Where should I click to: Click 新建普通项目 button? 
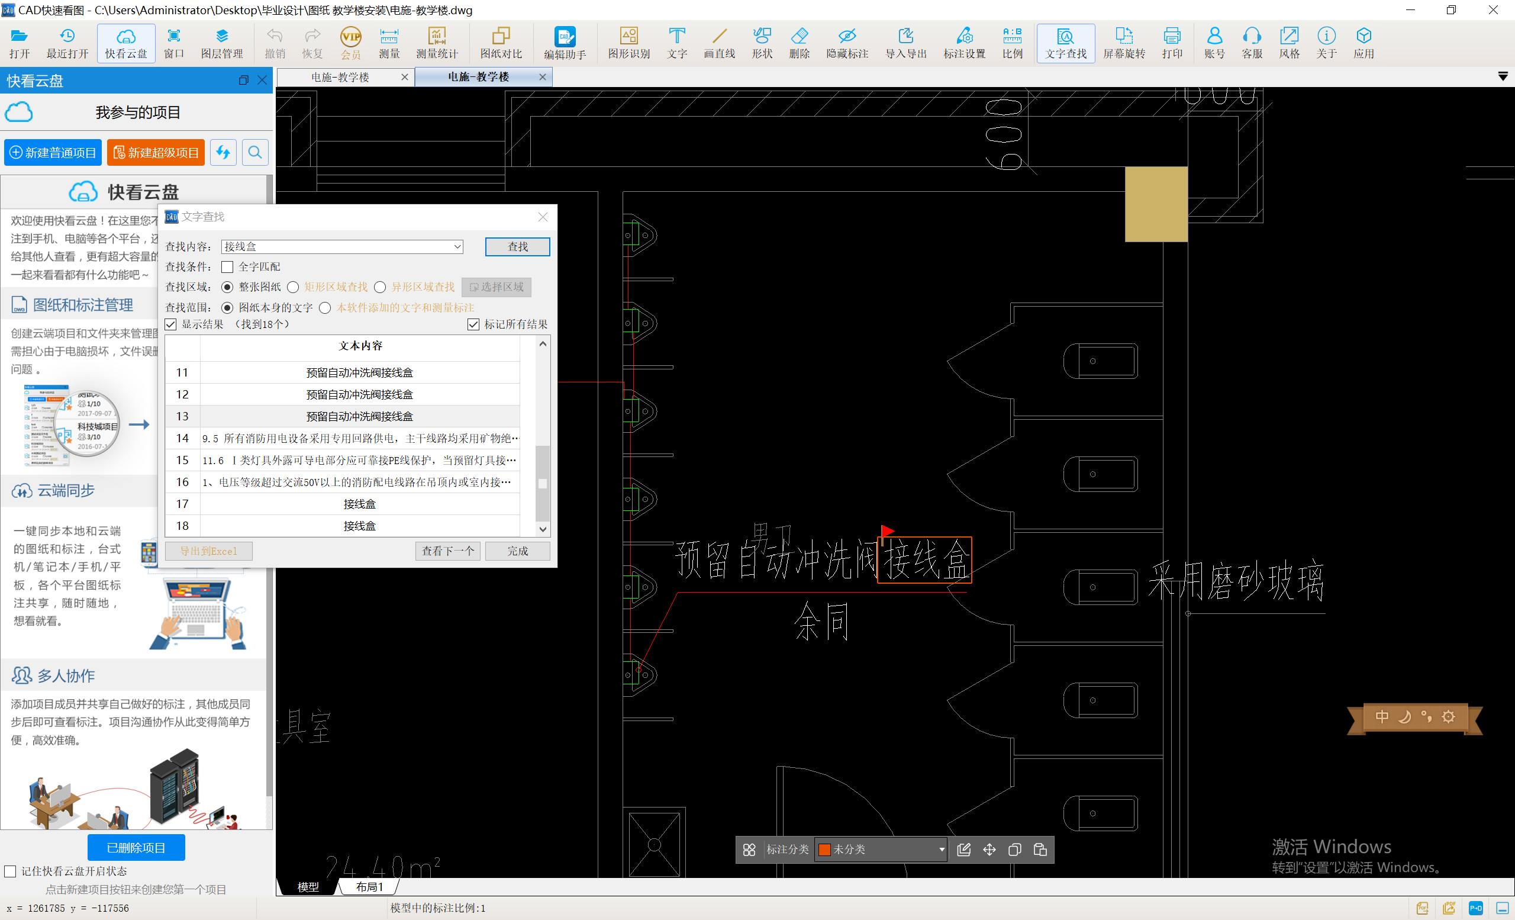tap(53, 153)
